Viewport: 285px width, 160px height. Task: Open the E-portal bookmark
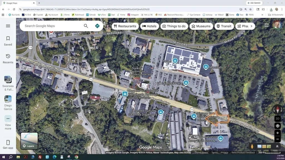(x=38, y=15)
